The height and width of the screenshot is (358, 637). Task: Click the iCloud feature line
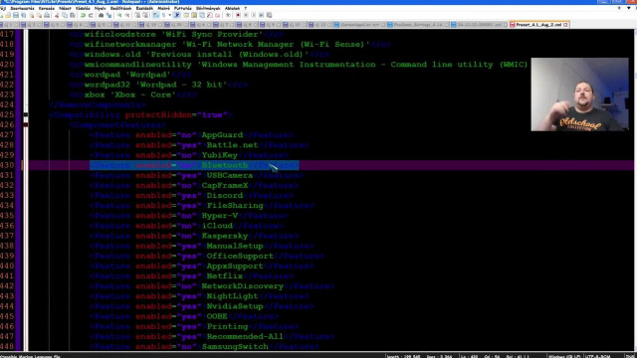(186, 226)
